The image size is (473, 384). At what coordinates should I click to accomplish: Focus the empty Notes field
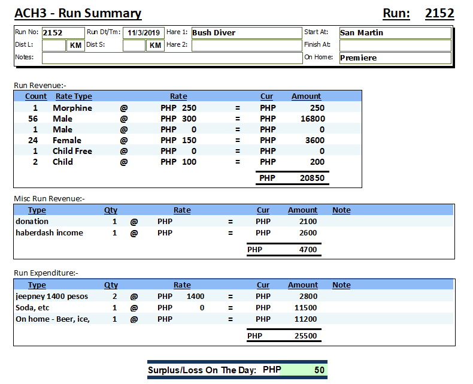pos(172,58)
